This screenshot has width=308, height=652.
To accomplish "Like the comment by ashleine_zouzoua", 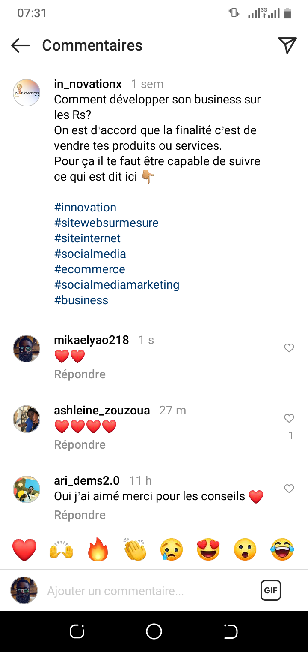I will [x=289, y=418].
